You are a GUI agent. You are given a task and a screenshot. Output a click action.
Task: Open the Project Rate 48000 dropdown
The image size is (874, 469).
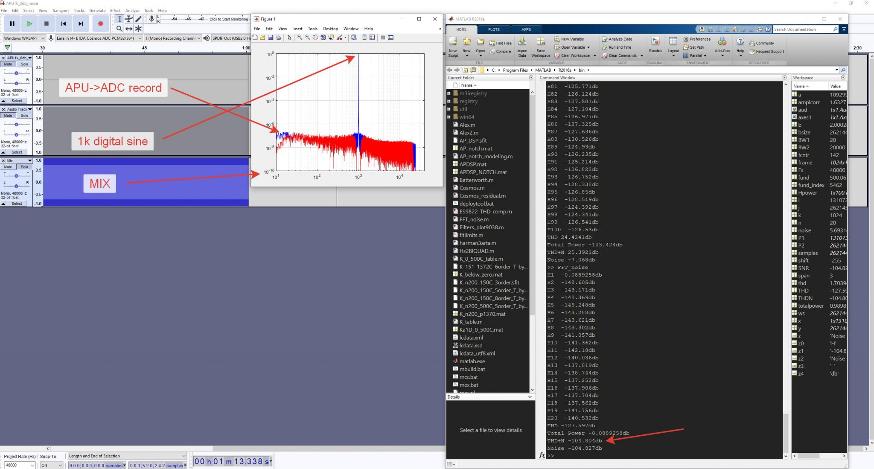click(19, 465)
